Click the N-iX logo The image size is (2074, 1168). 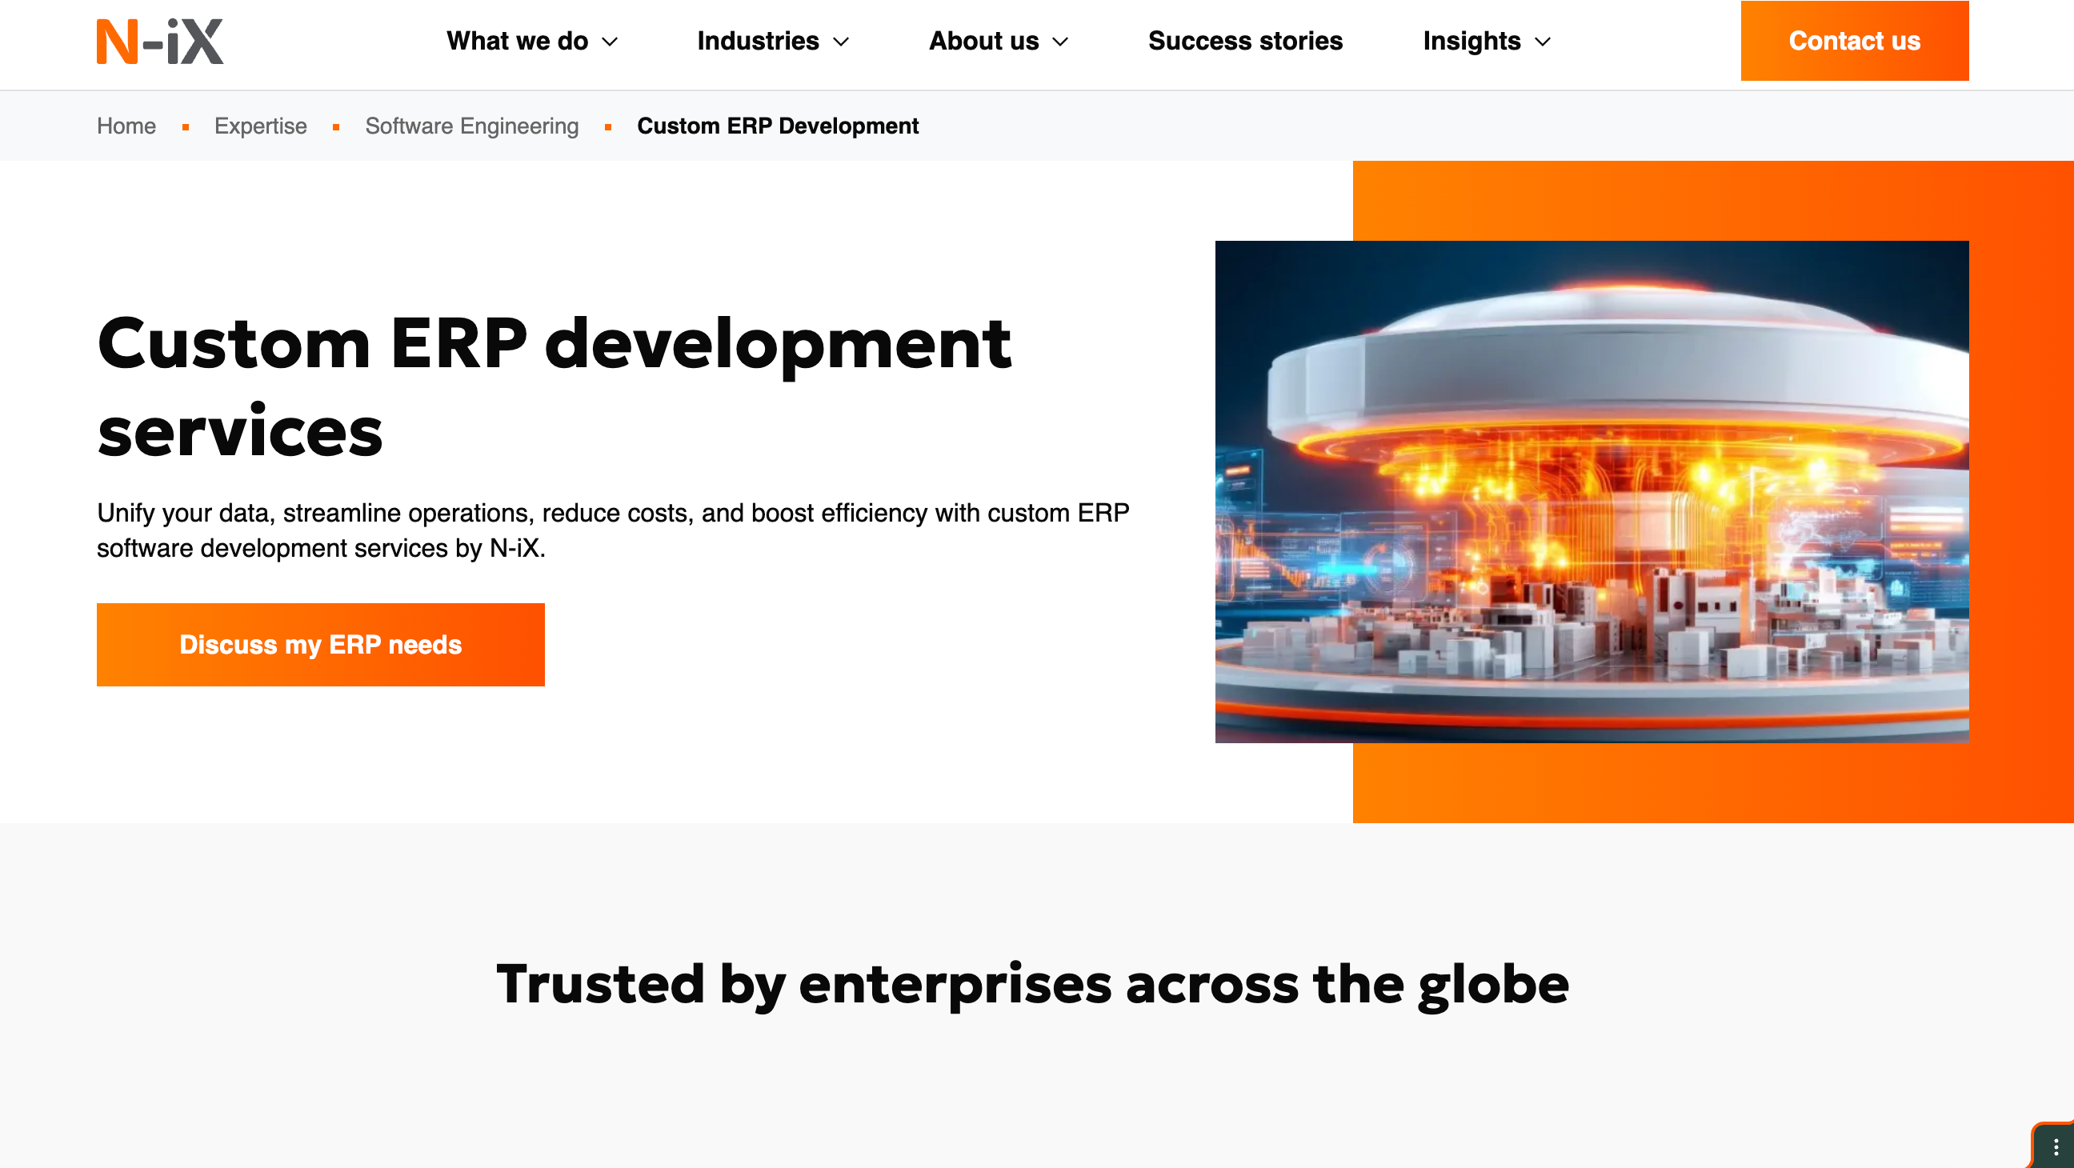click(x=158, y=39)
